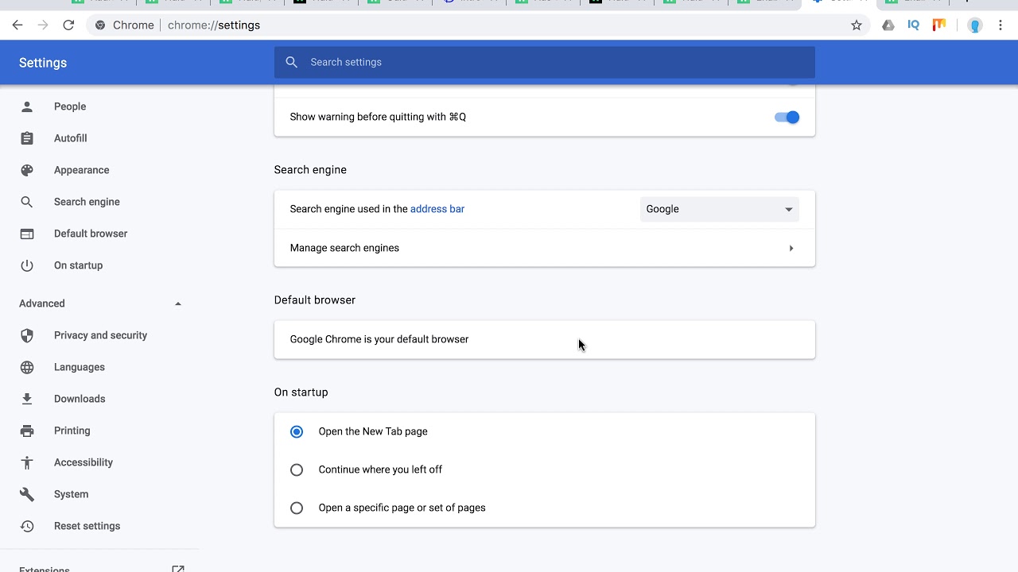Open the Google search engine dropdown

720,209
